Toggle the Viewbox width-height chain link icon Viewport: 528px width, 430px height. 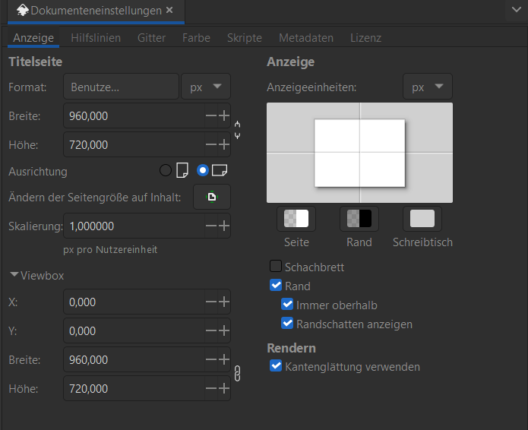[x=237, y=374]
